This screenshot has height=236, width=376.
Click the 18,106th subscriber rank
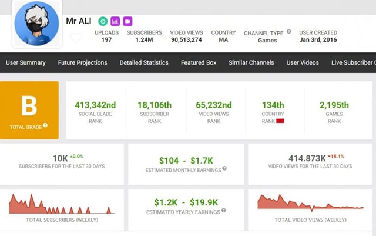point(155,105)
